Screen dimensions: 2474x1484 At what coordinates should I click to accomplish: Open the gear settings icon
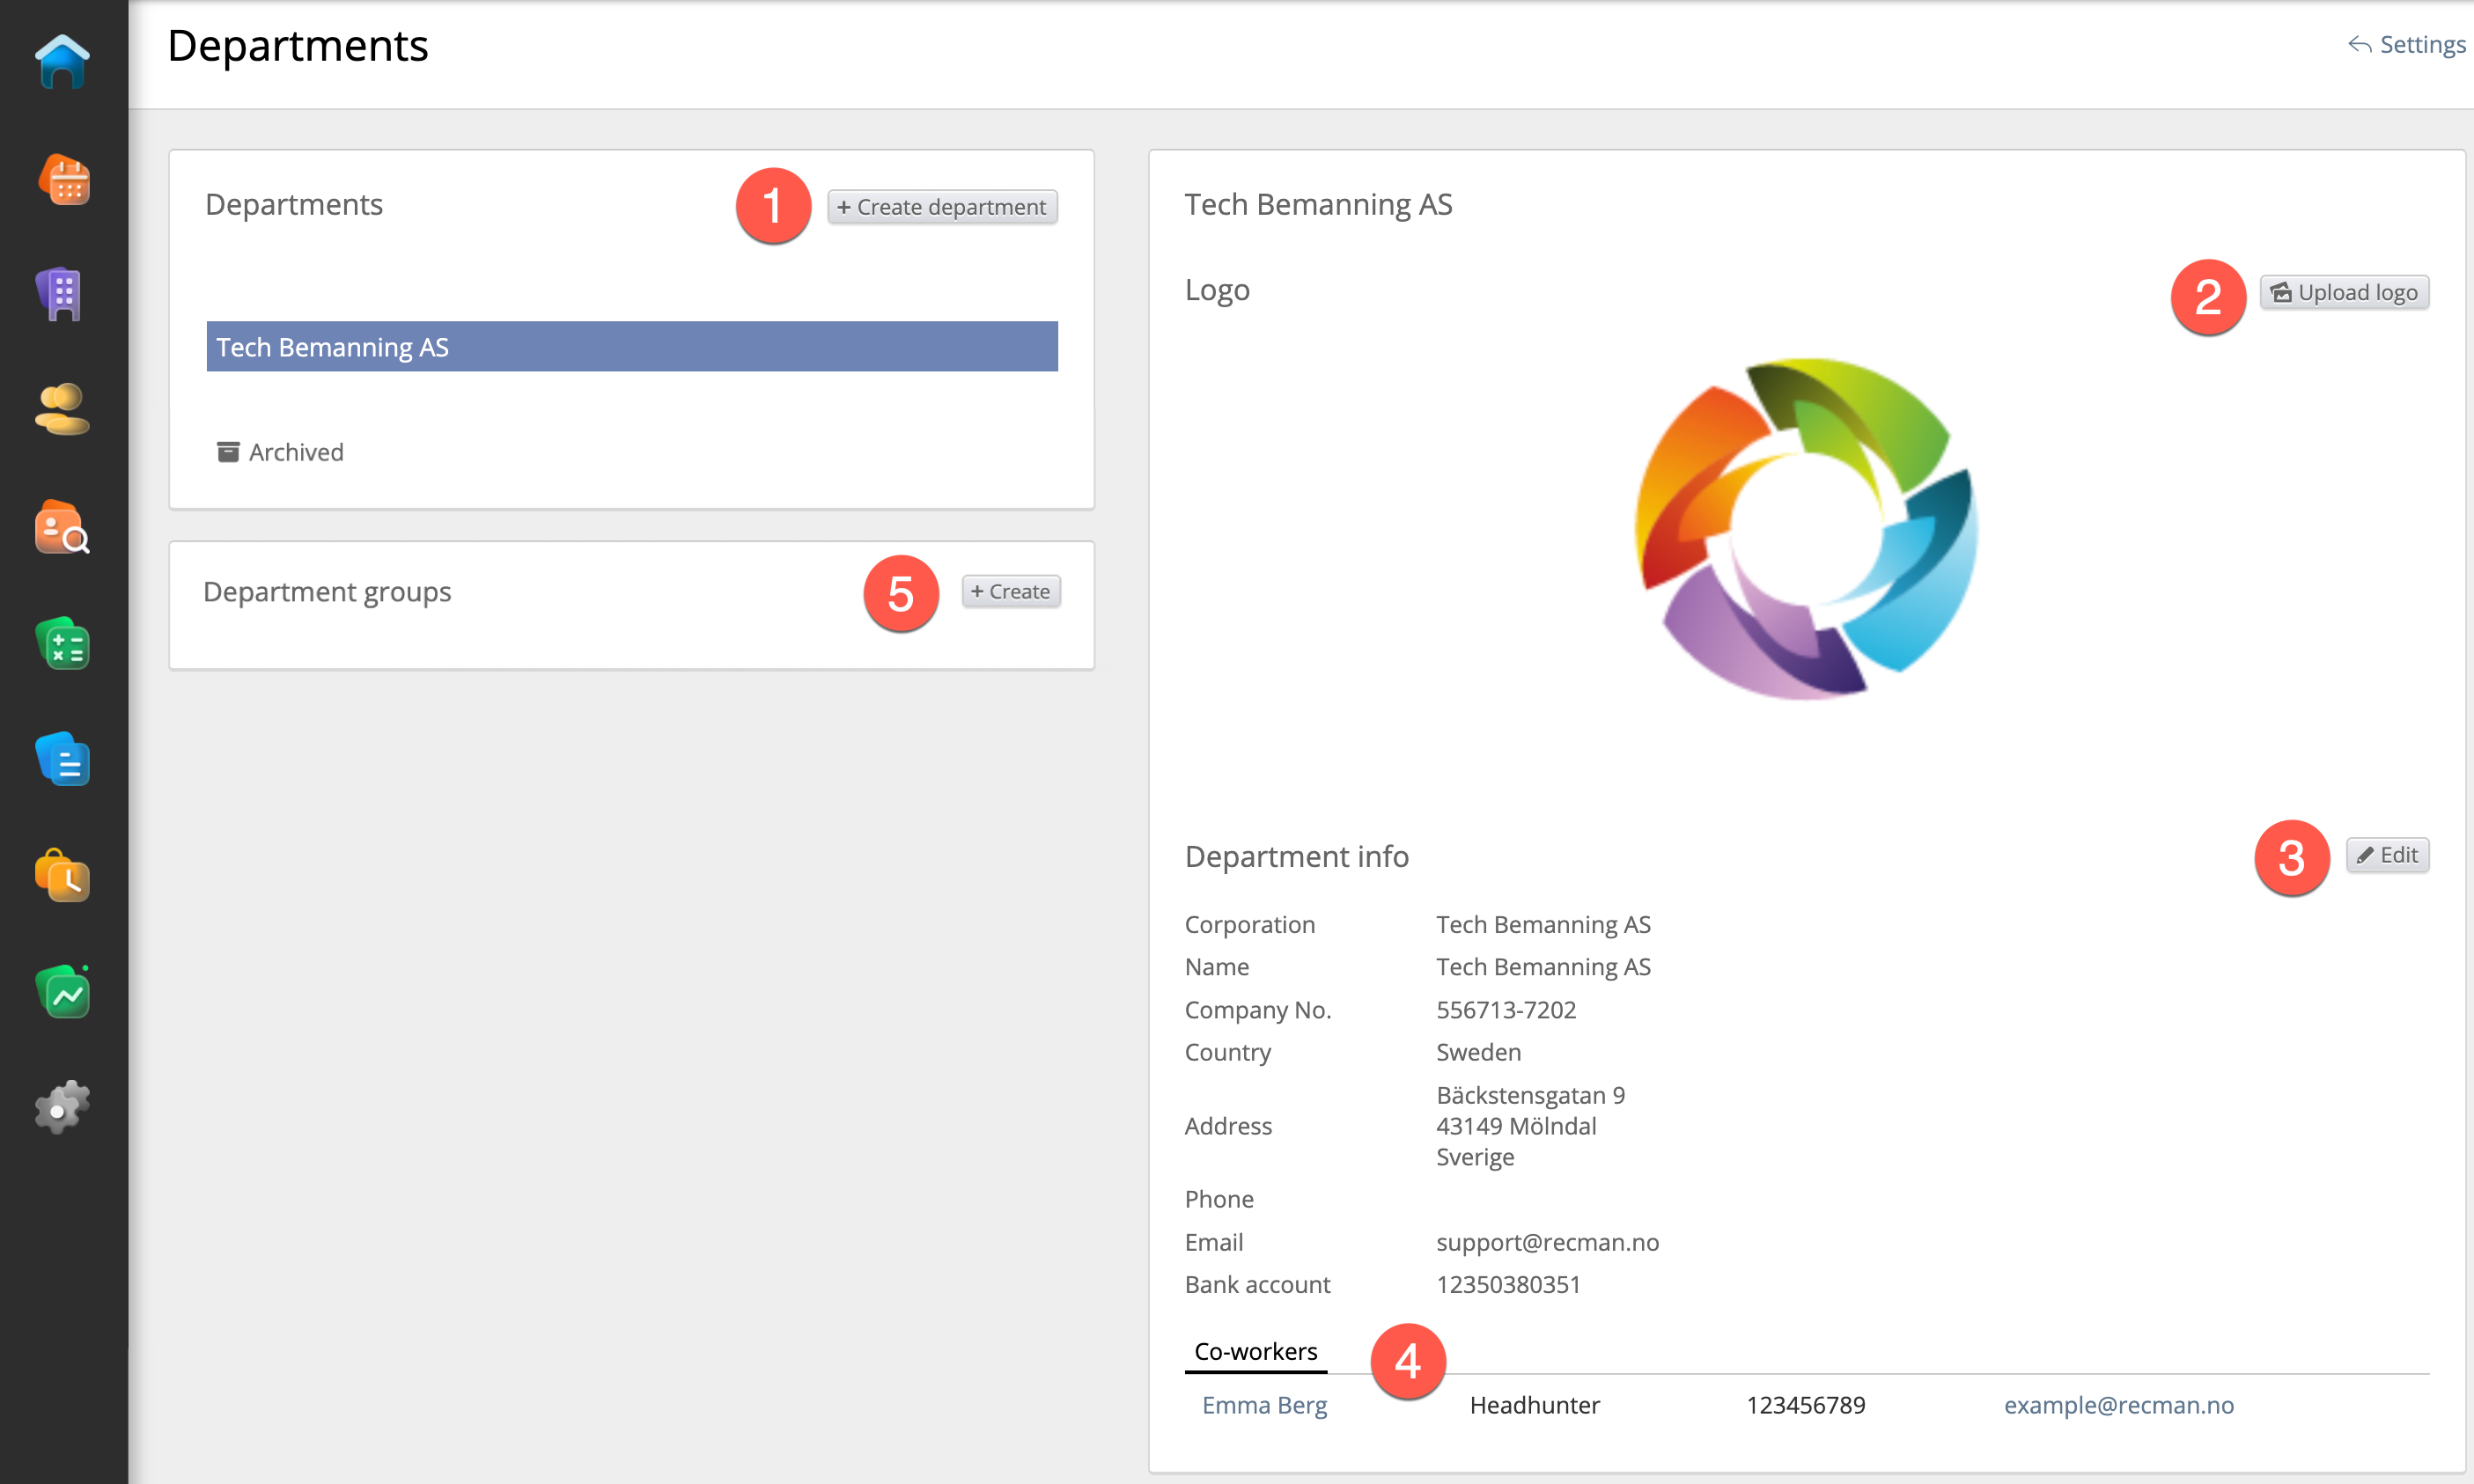62,1108
